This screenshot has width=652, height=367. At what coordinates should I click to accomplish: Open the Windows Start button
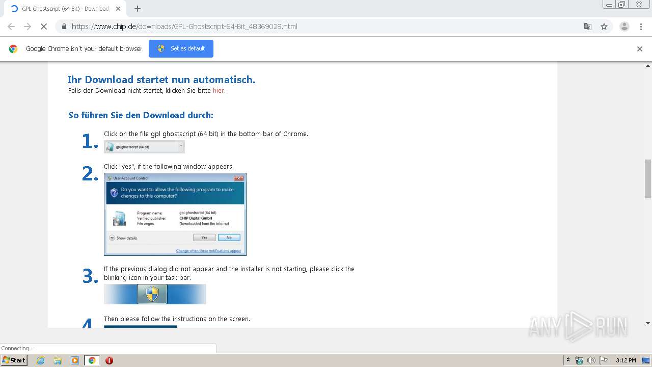14,360
